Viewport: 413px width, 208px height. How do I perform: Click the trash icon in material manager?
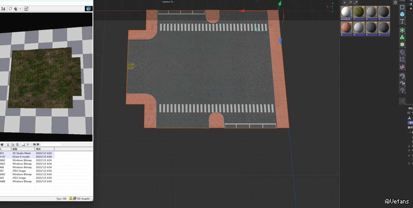click(x=395, y=3)
